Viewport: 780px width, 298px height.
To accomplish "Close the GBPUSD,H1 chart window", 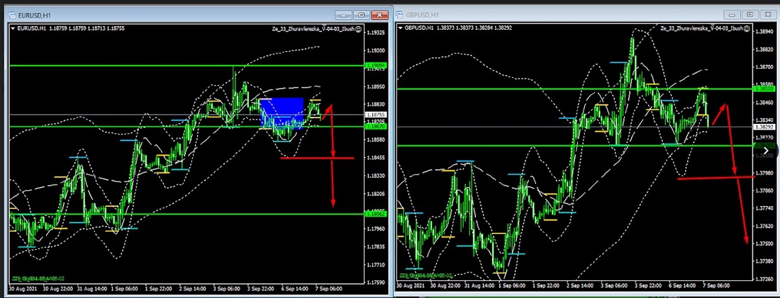I will [x=769, y=15].
